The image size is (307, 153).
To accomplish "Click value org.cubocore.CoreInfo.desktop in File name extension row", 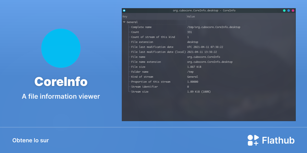I will [x=210, y=62].
